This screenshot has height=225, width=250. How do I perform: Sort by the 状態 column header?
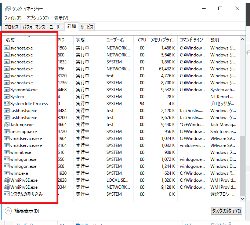pos(89,40)
